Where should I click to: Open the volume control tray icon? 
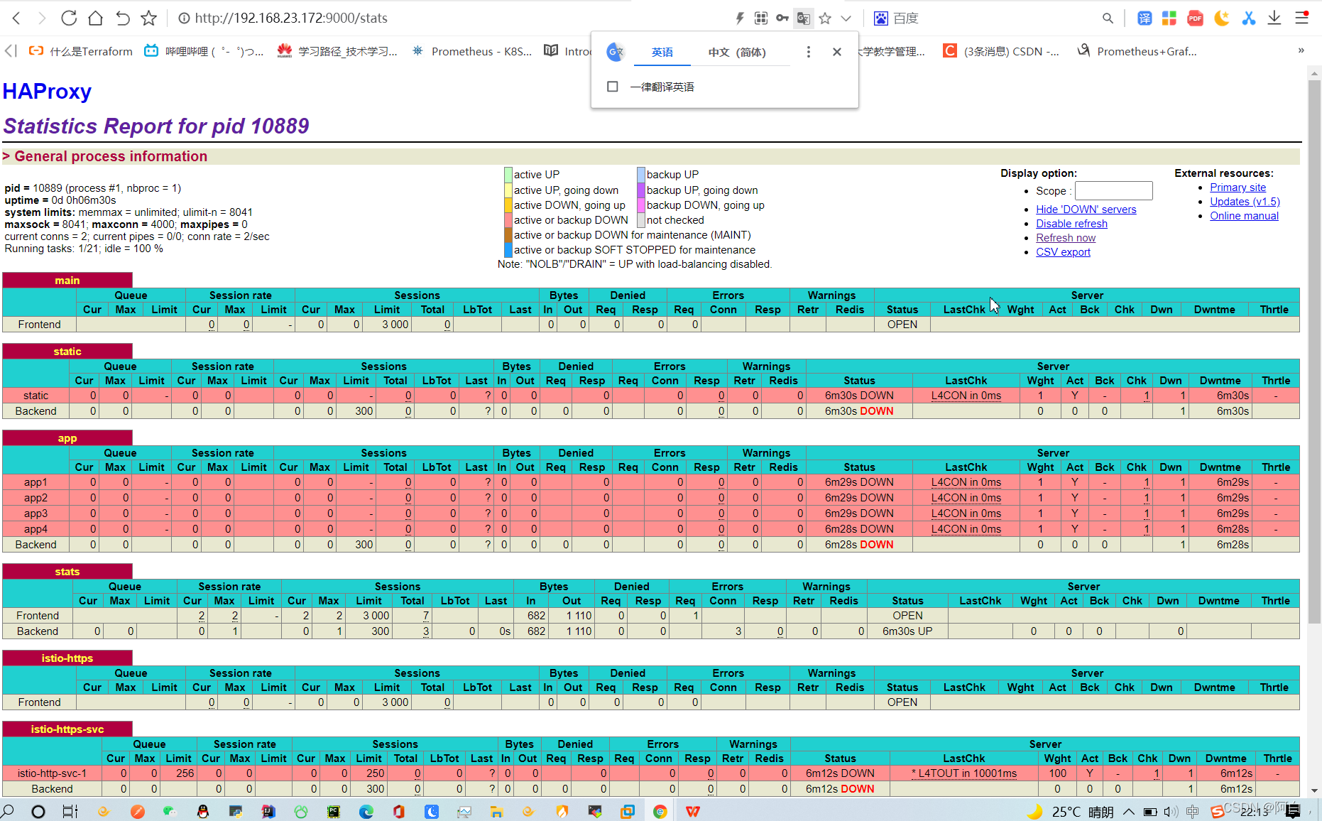pyautogui.click(x=1171, y=811)
